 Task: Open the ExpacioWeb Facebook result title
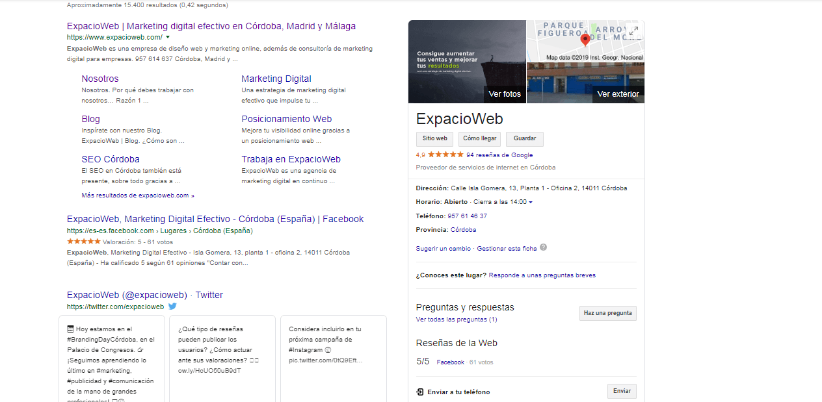click(x=215, y=219)
